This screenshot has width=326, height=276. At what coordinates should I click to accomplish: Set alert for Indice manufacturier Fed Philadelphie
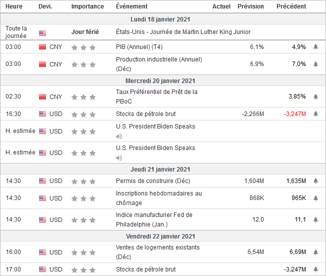(315, 219)
